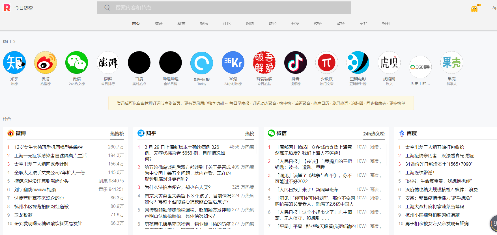Open Baidu item 上海连续辟谣！
Viewport: 497px width, 235px height.
[420, 173]
